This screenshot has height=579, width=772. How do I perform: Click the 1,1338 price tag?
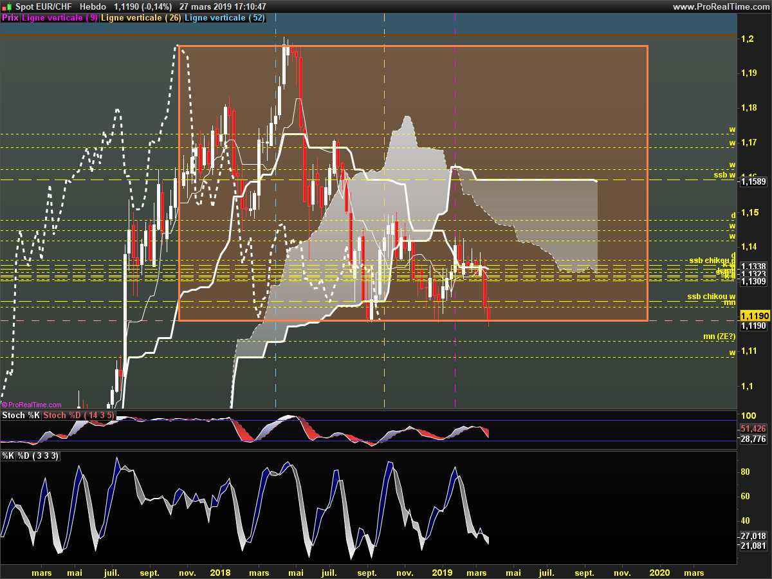pyautogui.click(x=753, y=266)
